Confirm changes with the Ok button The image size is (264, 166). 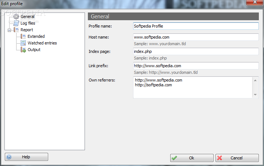click(x=192, y=158)
